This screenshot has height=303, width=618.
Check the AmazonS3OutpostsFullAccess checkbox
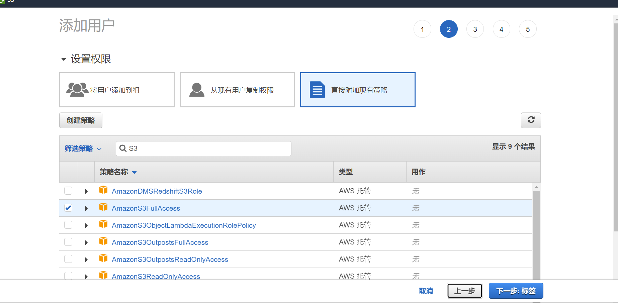coord(68,242)
